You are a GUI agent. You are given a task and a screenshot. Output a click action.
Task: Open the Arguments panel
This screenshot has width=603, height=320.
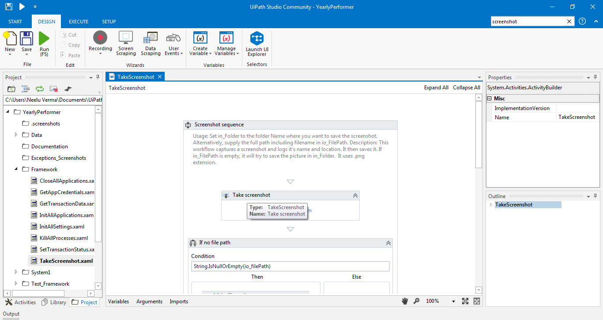pyautogui.click(x=149, y=302)
